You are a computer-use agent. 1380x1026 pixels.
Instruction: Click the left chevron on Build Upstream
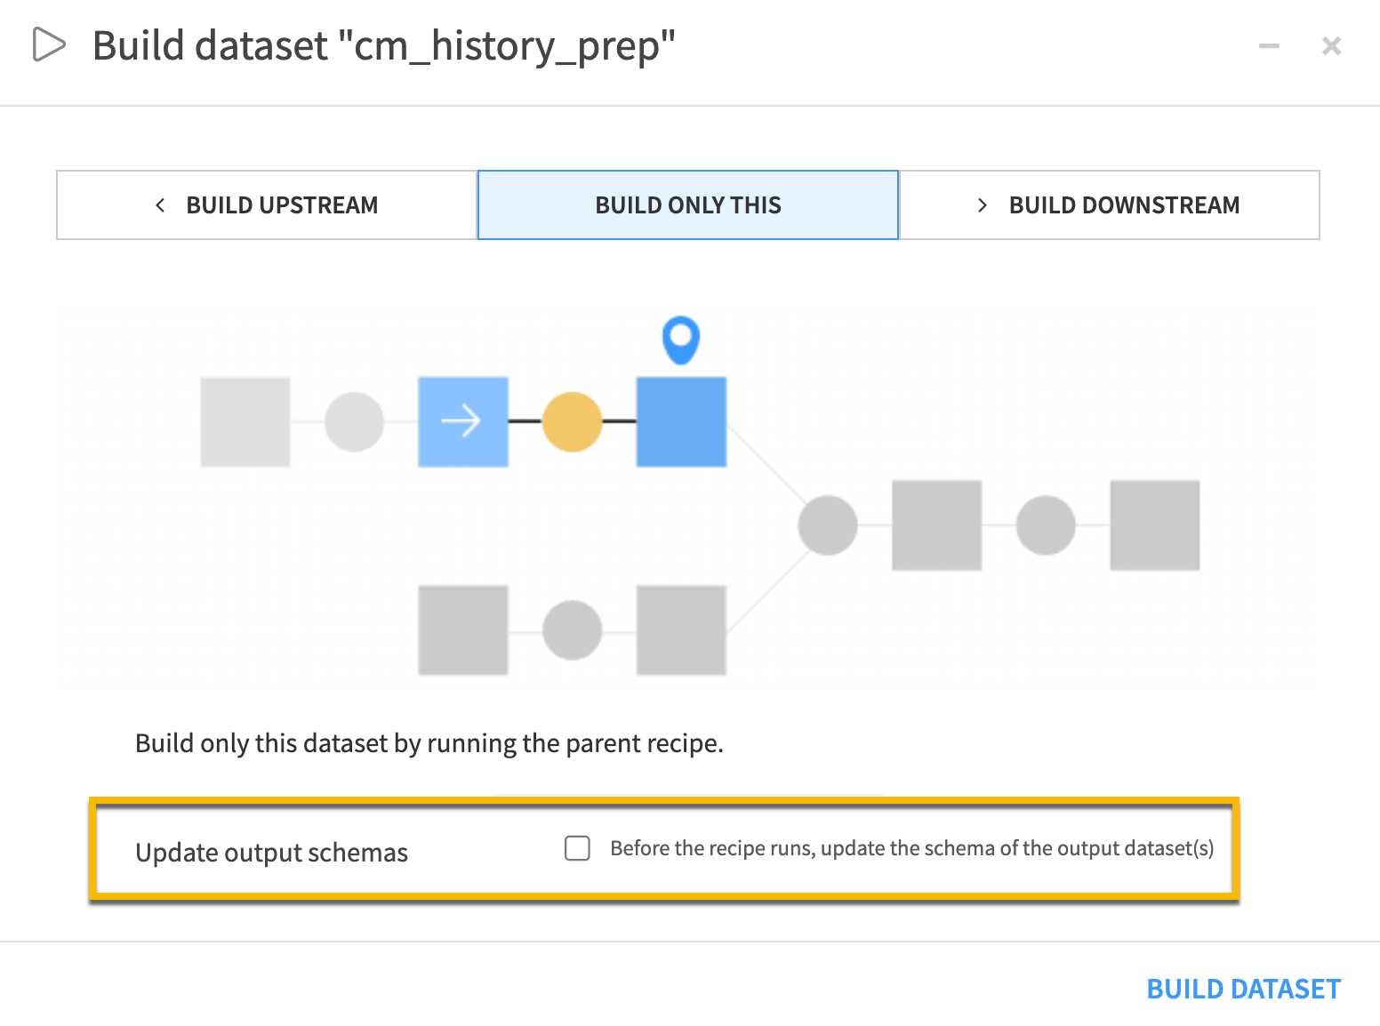pyautogui.click(x=160, y=205)
